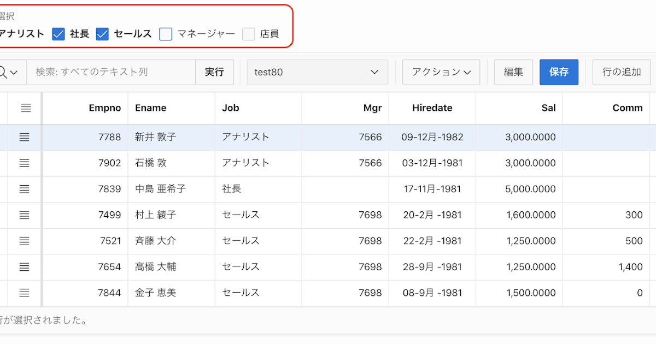The height and width of the screenshot is (344, 656).
Task: Open the test80 report selector
Action: [x=317, y=72]
